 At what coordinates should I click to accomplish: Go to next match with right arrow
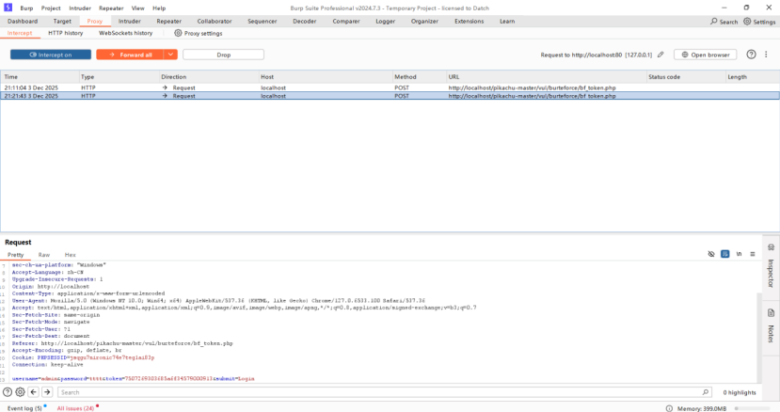pos(47,392)
